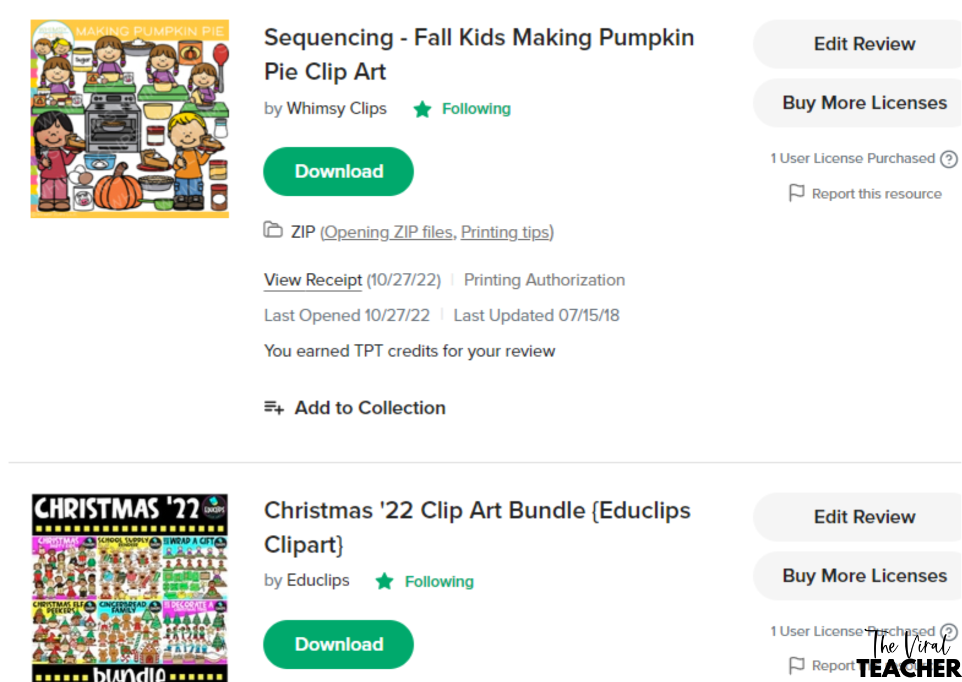The width and height of the screenshot is (962, 682).
Task: Open the Whimsy Clips seller page
Action: coord(336,109)
